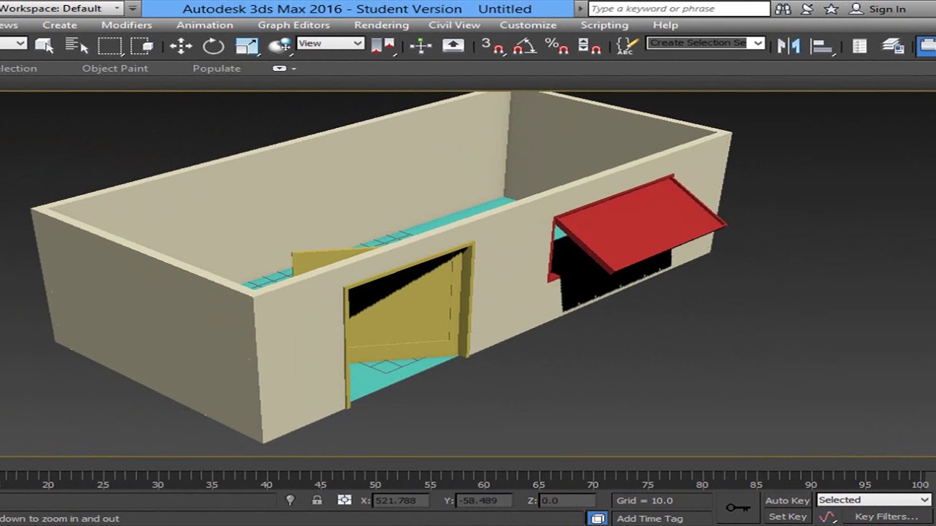
Task: Click the Set Keys key icon
Action: (738, 508)
